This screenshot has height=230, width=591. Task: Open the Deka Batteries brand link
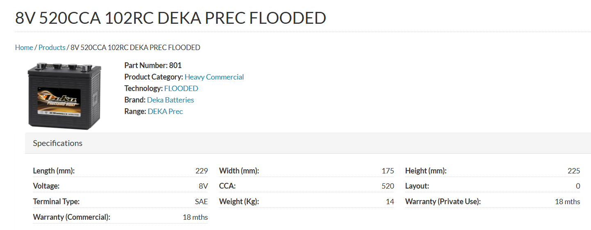(x=170, y=100)
